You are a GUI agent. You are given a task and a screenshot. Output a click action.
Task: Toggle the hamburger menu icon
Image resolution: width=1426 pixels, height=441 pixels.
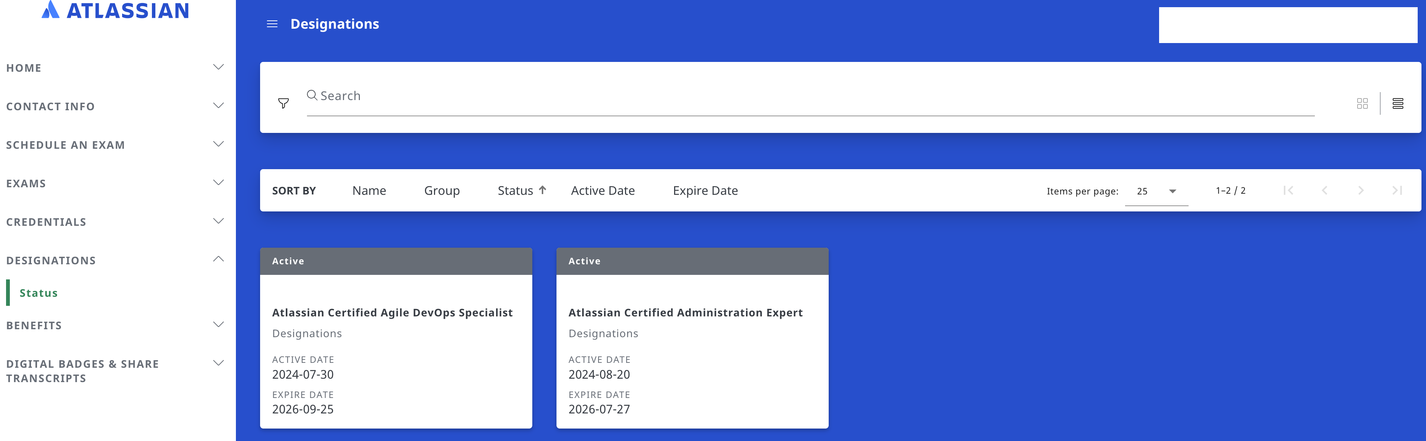click(272, 24)
